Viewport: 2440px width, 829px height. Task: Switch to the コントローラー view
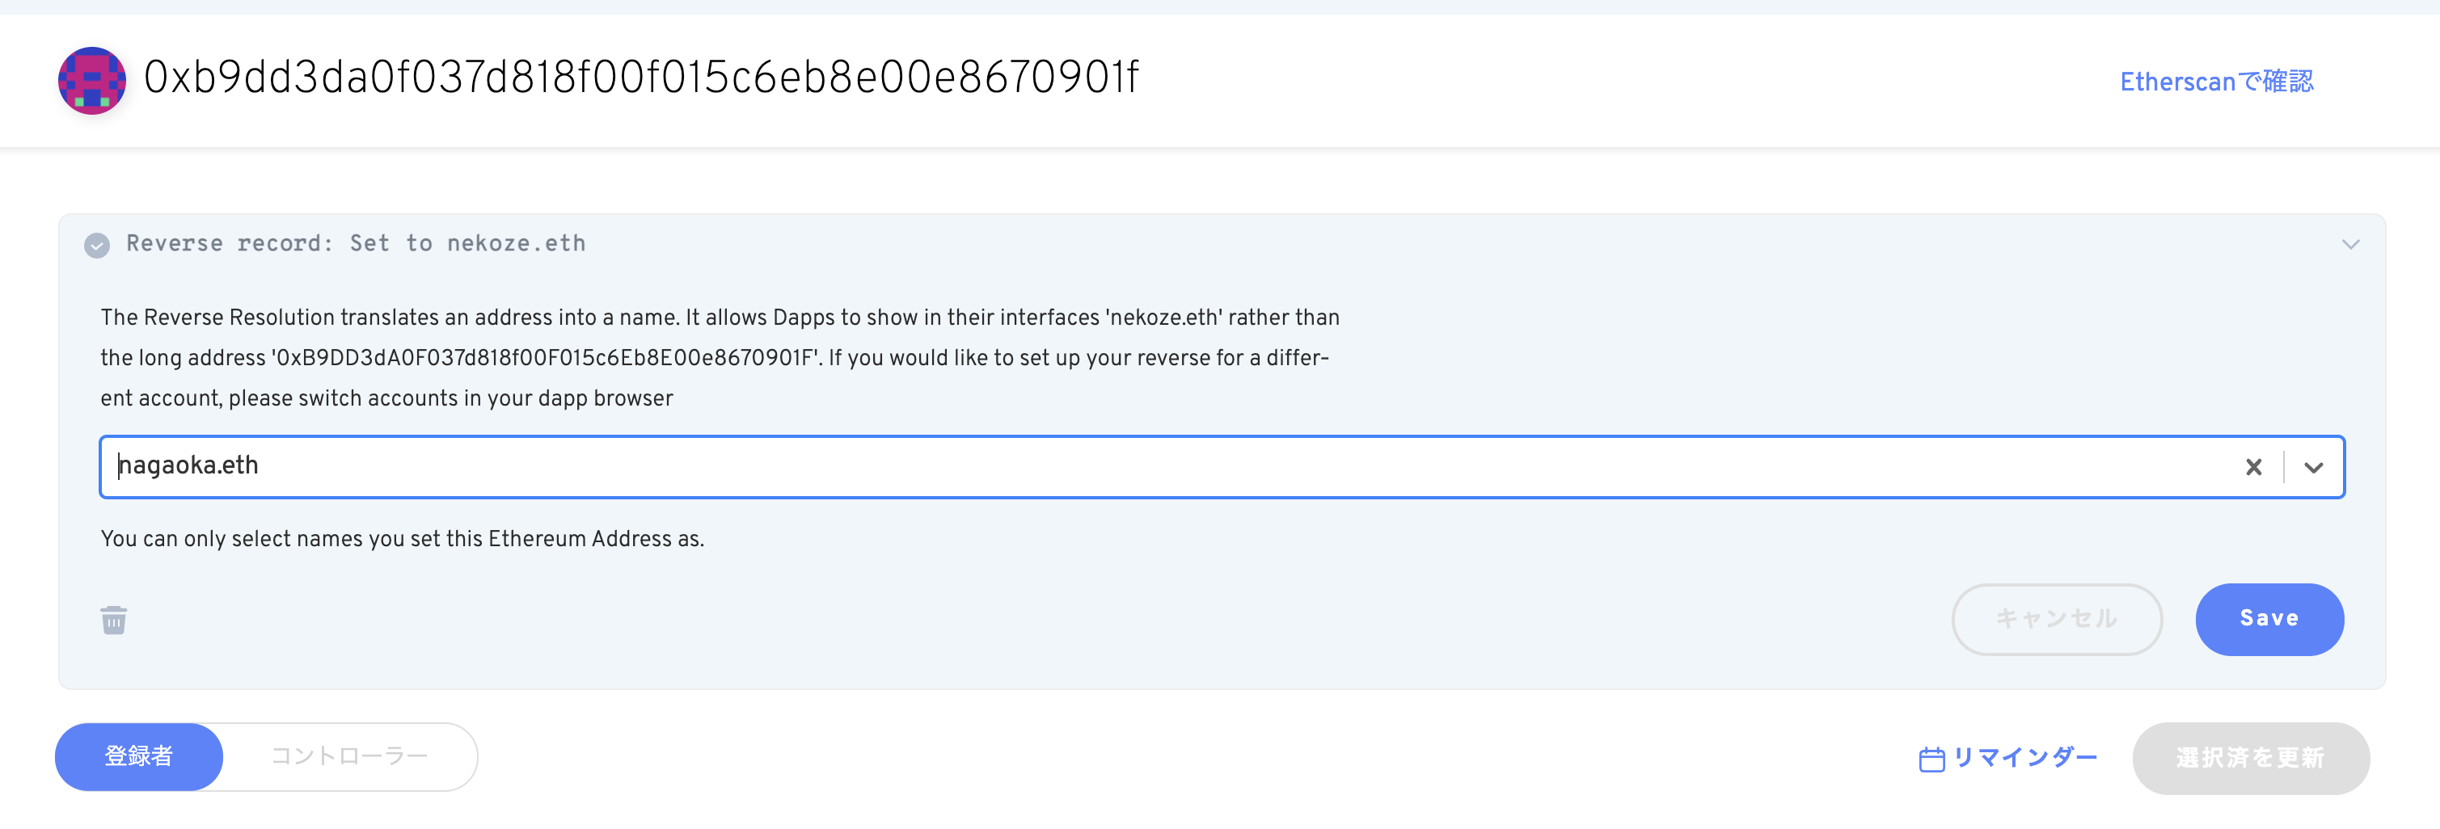point(349,756)
